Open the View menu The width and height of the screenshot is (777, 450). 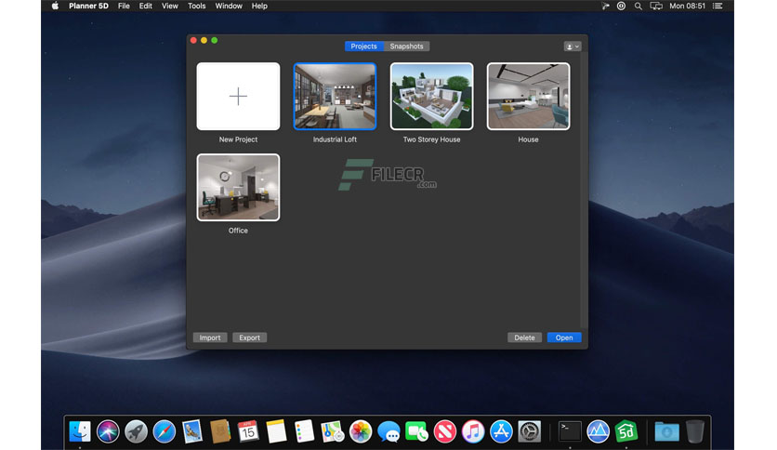[x=169, y=6]
